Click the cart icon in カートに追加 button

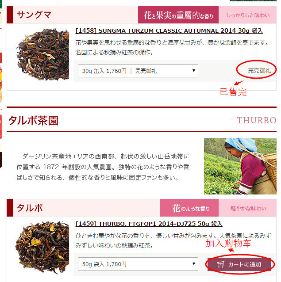click(220, 264)
